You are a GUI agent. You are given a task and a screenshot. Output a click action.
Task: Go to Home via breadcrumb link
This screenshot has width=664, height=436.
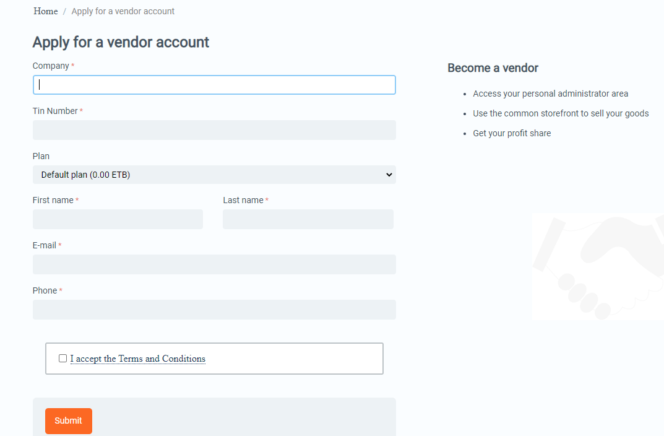click(x=46, y=11)
